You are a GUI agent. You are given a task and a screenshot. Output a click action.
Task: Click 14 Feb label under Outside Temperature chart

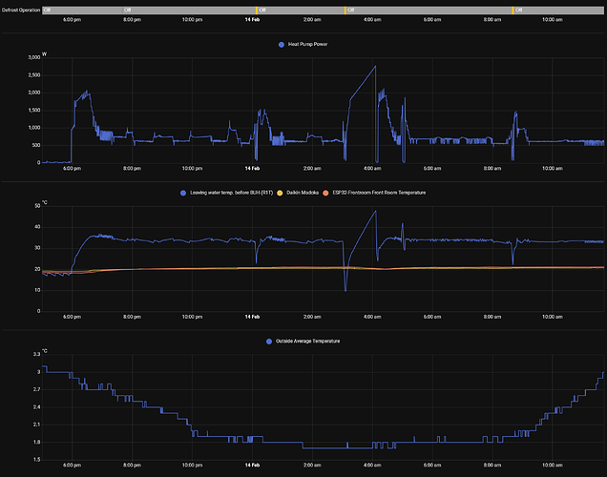tap(252, 466)
